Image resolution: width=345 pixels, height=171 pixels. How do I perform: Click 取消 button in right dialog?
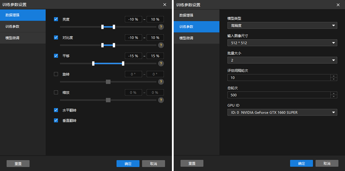(327, 163)
